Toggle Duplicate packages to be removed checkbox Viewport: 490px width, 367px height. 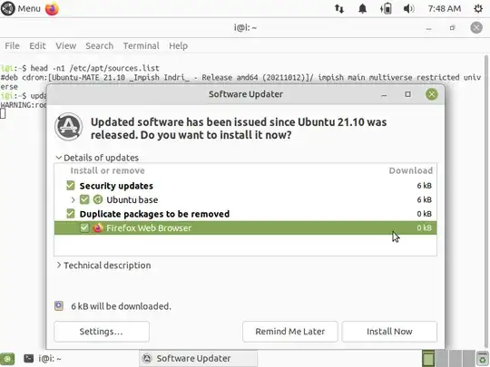[71, 214]
